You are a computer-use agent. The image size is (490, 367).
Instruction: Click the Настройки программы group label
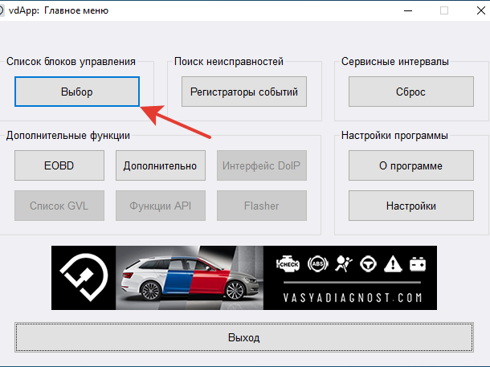tap(394, 136)
